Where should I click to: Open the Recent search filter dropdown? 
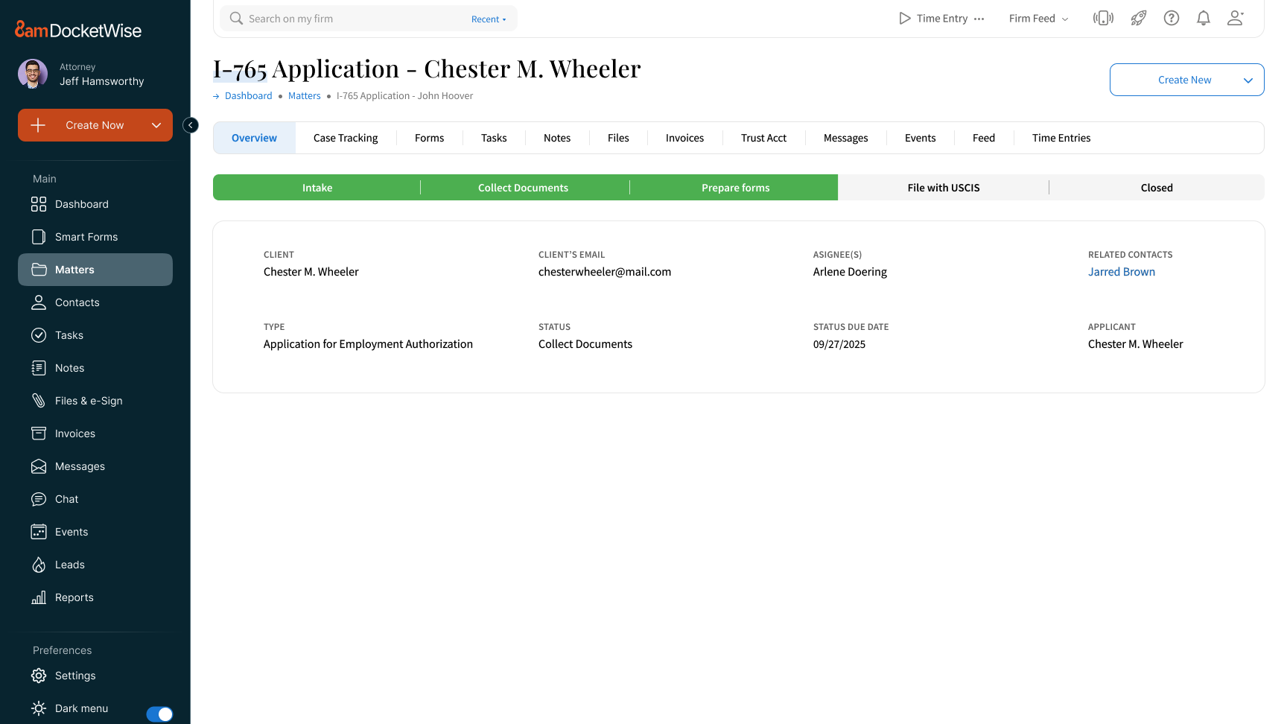point(488,19)
